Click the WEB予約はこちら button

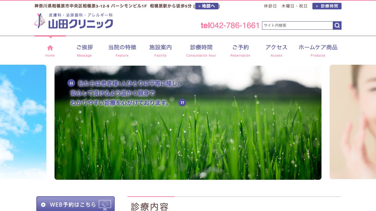76,204
